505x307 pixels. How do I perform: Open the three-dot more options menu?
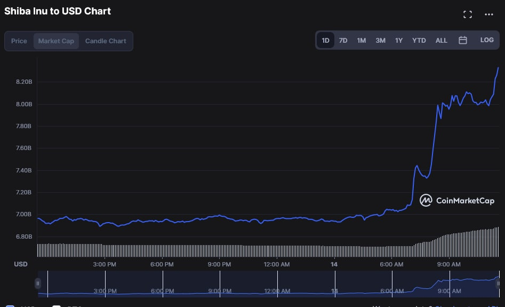click(488, 14)
